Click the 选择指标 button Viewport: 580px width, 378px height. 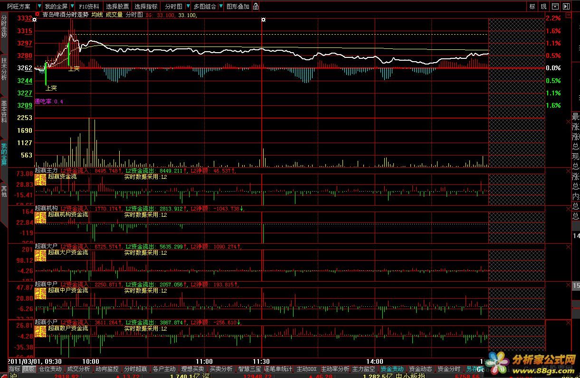click(146, 7)
